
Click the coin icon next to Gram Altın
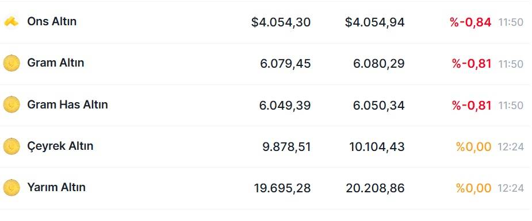point(12,63)
